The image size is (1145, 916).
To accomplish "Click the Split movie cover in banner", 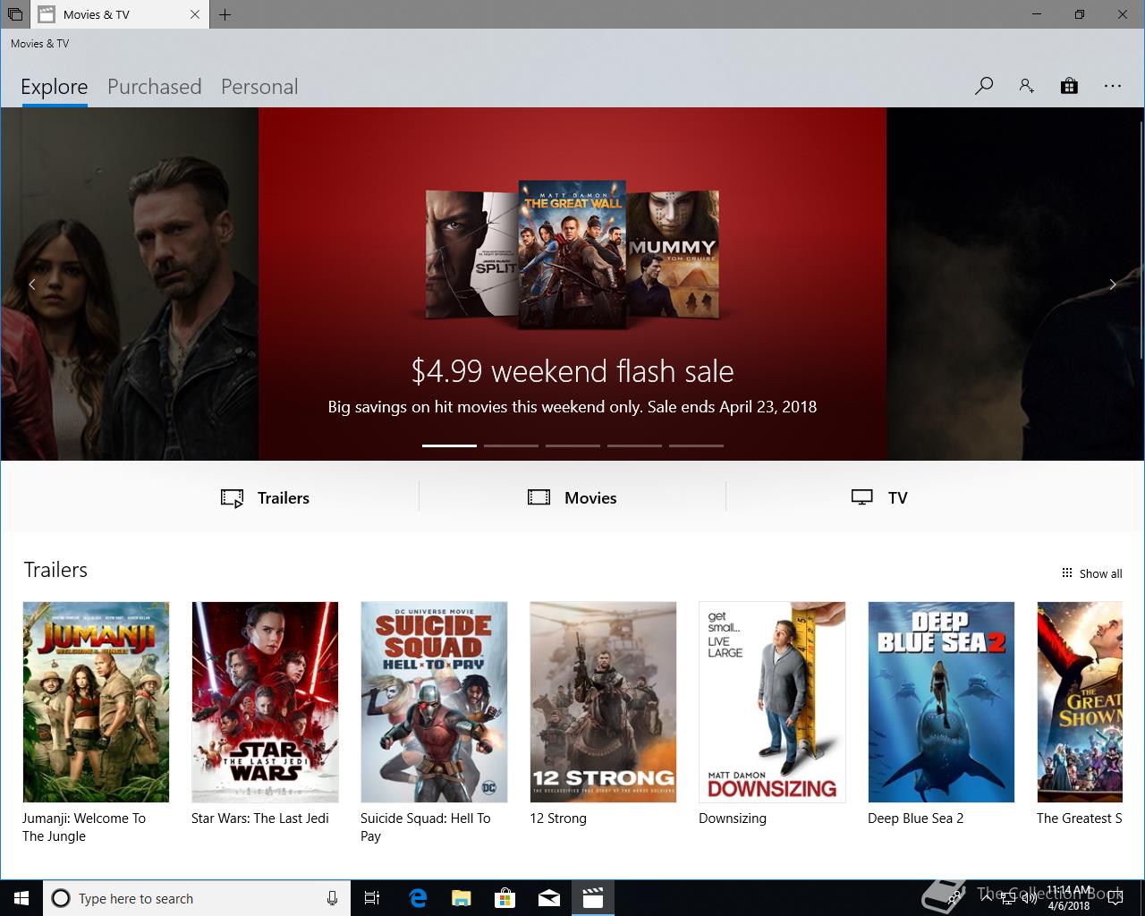I will click(471, 255).
